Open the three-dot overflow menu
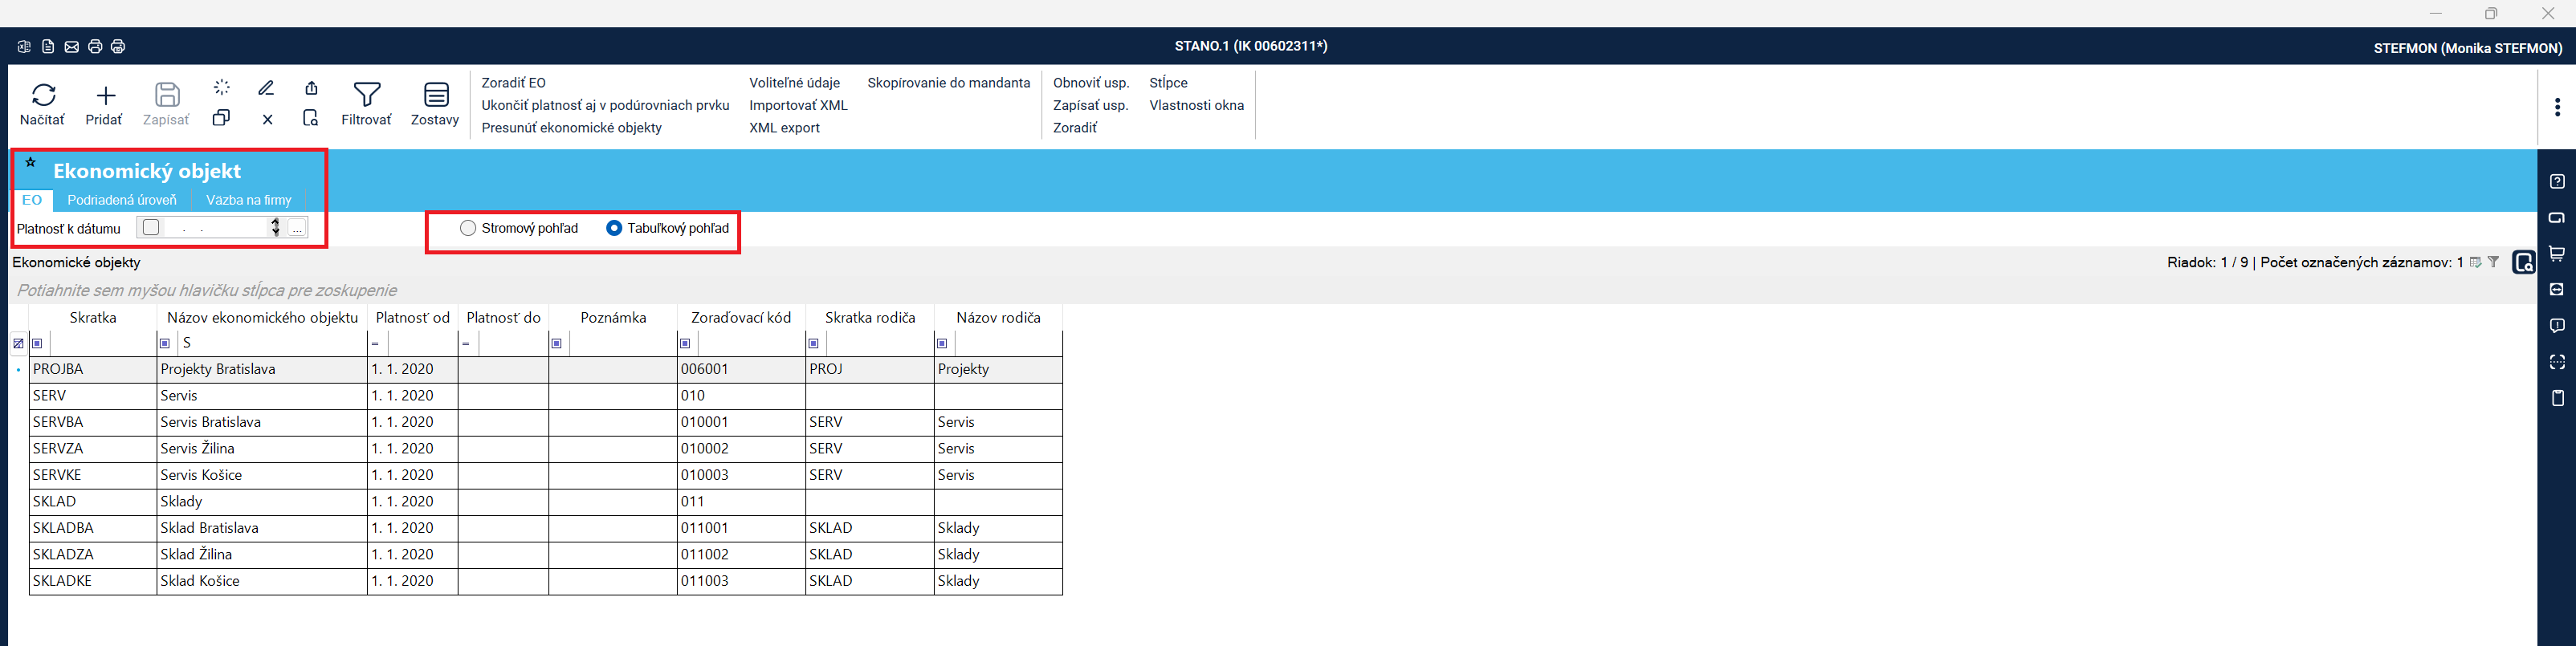2576x646 pixels. pos(2557,107)
